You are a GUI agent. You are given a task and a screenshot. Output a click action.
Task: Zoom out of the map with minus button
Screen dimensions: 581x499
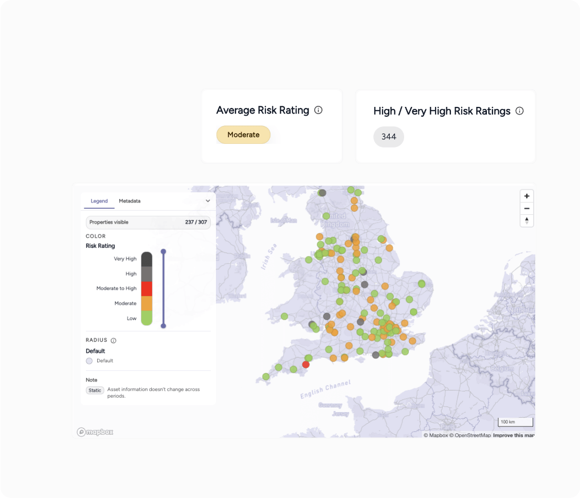point(526,208)
